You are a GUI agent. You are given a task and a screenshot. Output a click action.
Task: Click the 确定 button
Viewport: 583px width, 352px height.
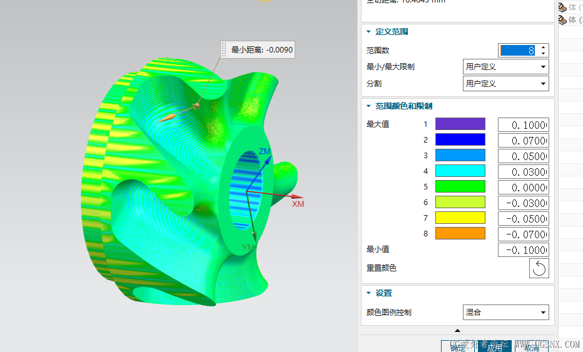458,347
